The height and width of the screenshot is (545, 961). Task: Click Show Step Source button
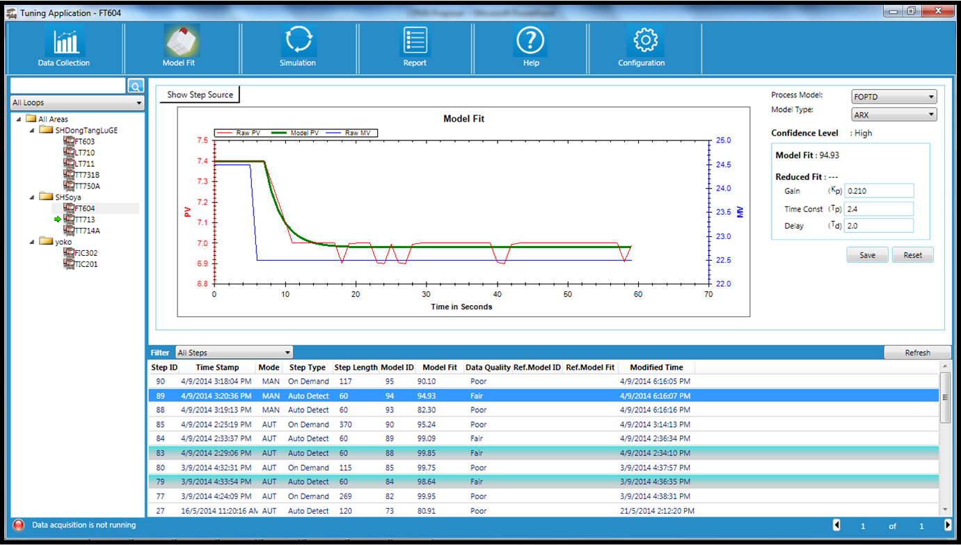200,95
